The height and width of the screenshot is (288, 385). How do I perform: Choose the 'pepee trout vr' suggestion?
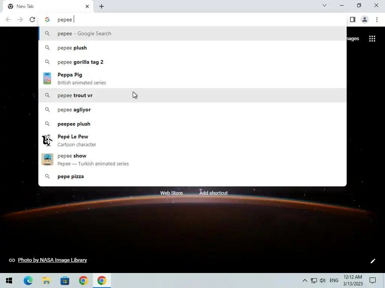coord(192,95)
